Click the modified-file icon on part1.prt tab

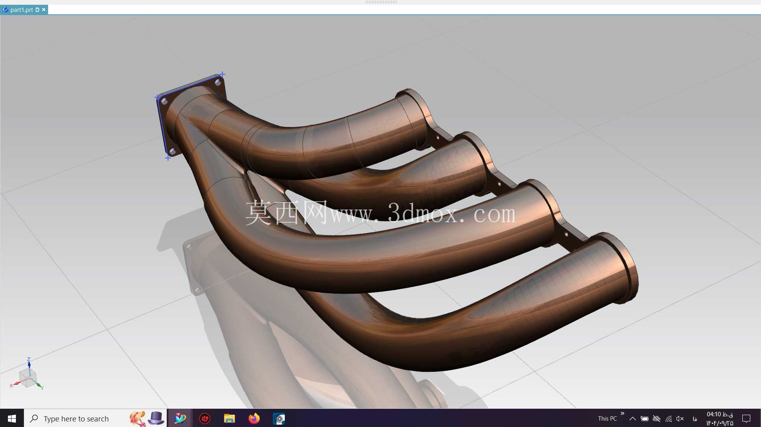point(37,10)
